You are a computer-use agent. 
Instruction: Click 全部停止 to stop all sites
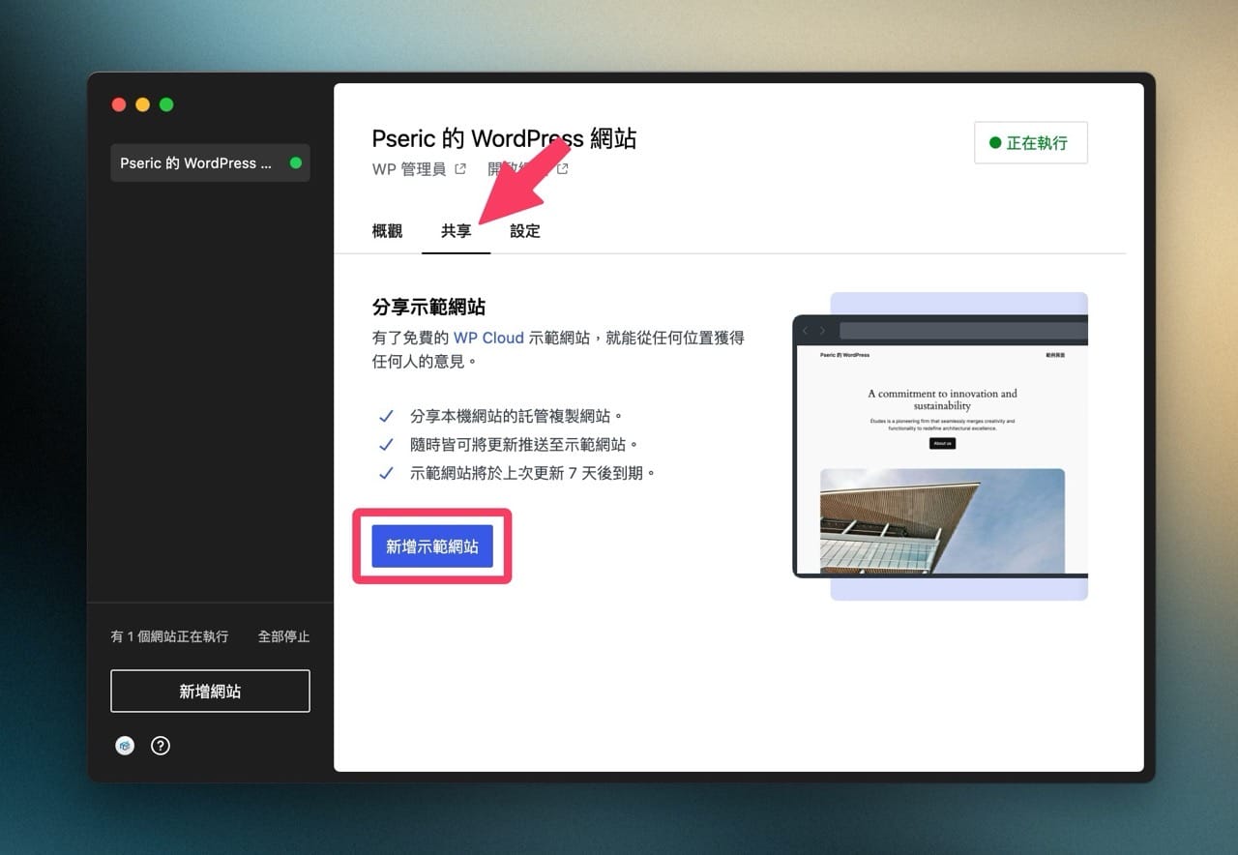tap(284, 636)
